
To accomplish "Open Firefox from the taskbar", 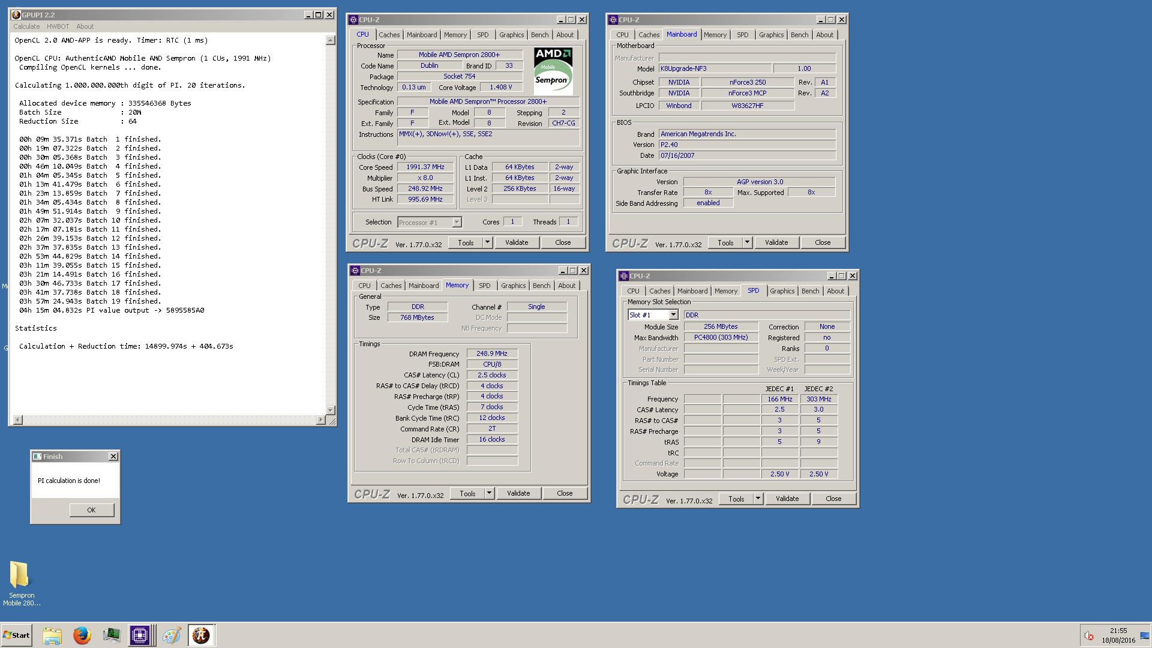I will coord(82,635).
